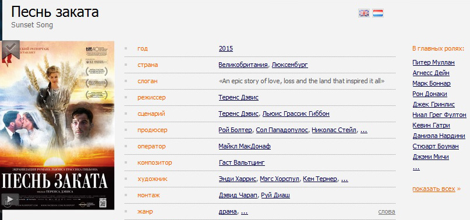Open the Песнь заката movie poster
Screen dimensions: 470x220
(58, 125)
